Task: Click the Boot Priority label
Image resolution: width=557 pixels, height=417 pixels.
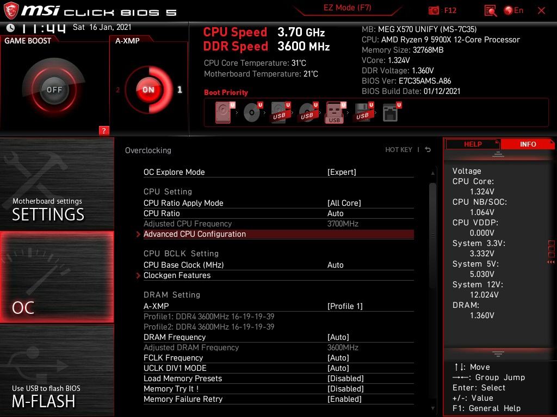Action: click(226, 92)
